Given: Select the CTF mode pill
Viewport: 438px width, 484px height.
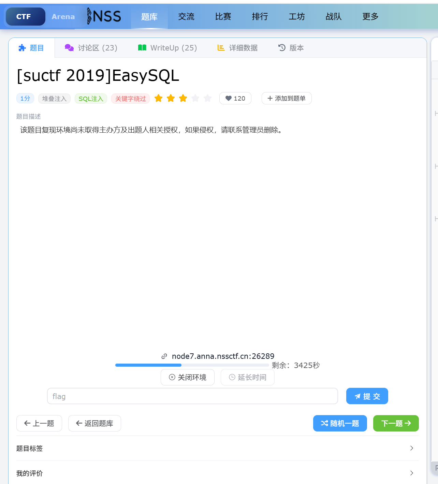Looking at the screenshot, I should (24, 17).
